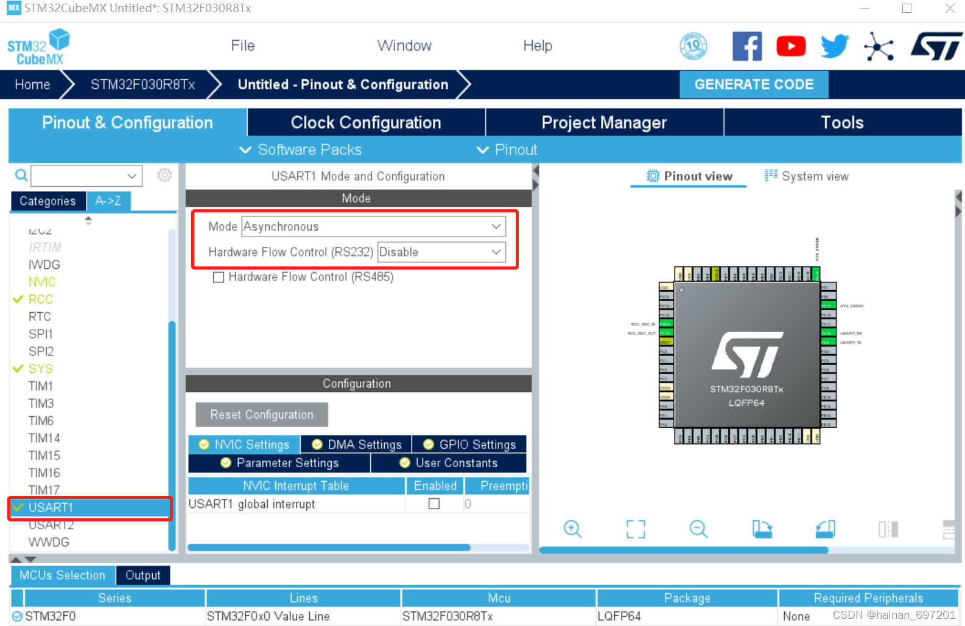Click the Reset Configuration button
Viewport: 965px width, 626px height.
(262, 414)
